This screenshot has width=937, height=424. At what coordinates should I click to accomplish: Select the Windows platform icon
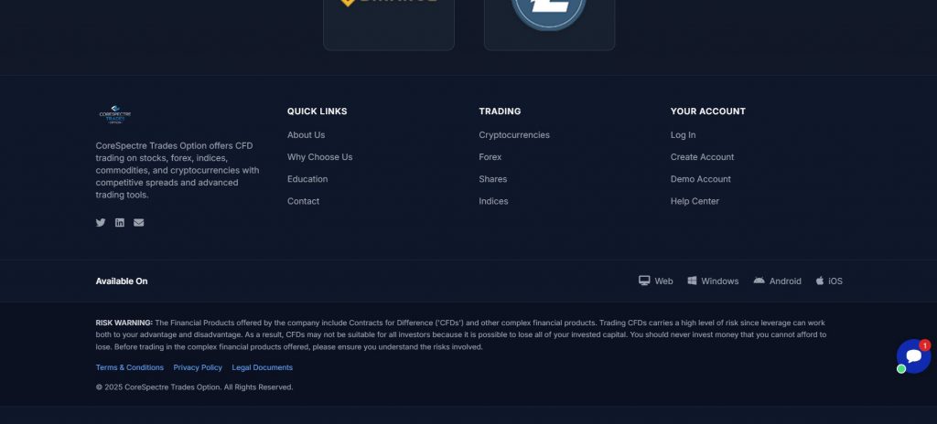693,281
